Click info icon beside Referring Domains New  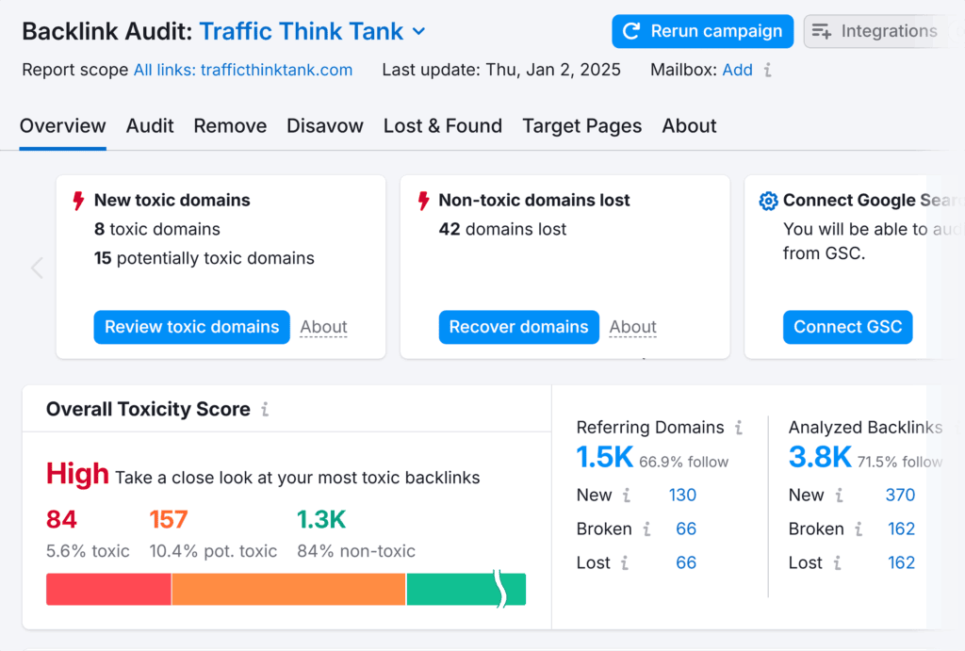click(626, 496)
